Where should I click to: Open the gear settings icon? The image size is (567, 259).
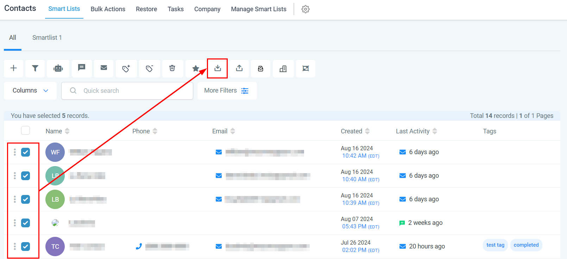pyautogui.click(x=305, y=9)
